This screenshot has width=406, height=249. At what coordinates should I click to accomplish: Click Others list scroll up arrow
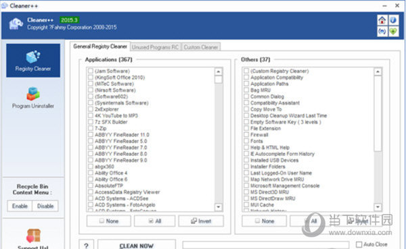click(378, 72)
